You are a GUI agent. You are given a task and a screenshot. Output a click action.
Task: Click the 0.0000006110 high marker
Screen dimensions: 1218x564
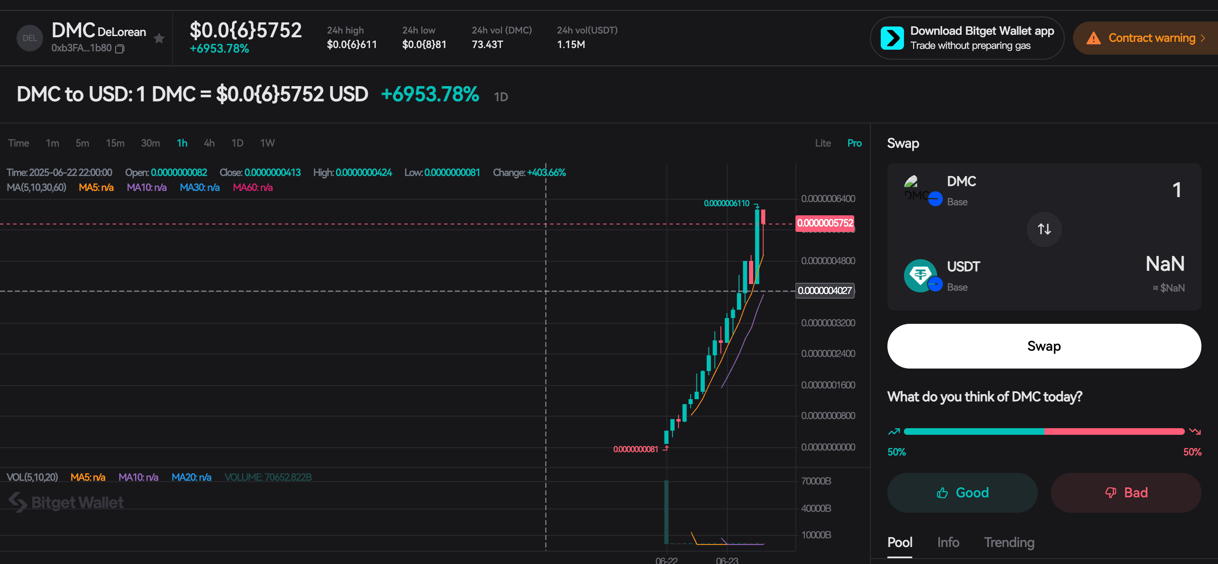pos(726,203)
